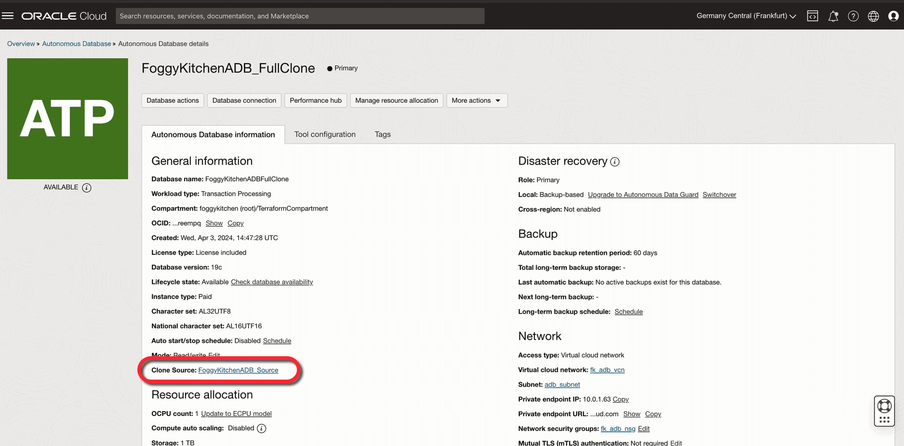Click Update to ECPU model link
Viewport: 904px width, 446px height.
click(236, 414)
